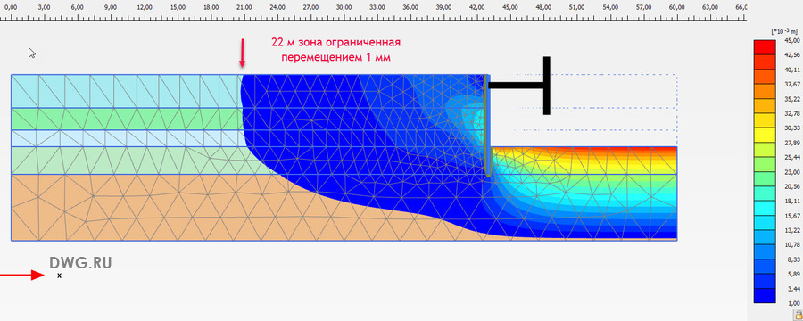Select the green soil layer at left
This screenshot has height=321, width=803.
pyautogui.click(x=127, y=119)
